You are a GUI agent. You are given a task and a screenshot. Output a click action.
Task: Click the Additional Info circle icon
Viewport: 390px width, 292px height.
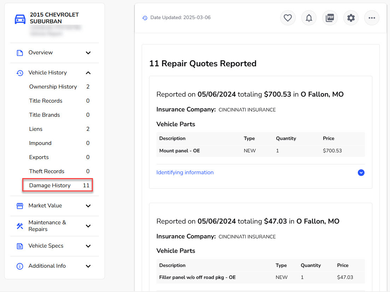click(x=20, y=266)
